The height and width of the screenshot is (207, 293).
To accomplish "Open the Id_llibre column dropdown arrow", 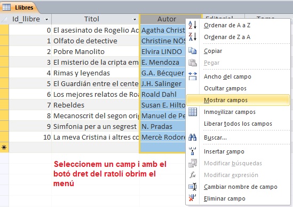I will (x=47, y=19).
